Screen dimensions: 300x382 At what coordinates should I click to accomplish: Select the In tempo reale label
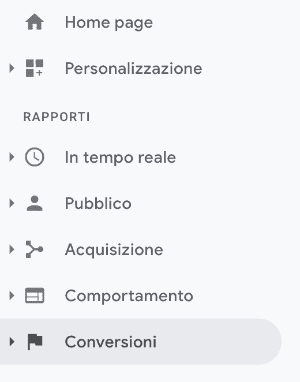pyautogui.click(x=121, y=158)
